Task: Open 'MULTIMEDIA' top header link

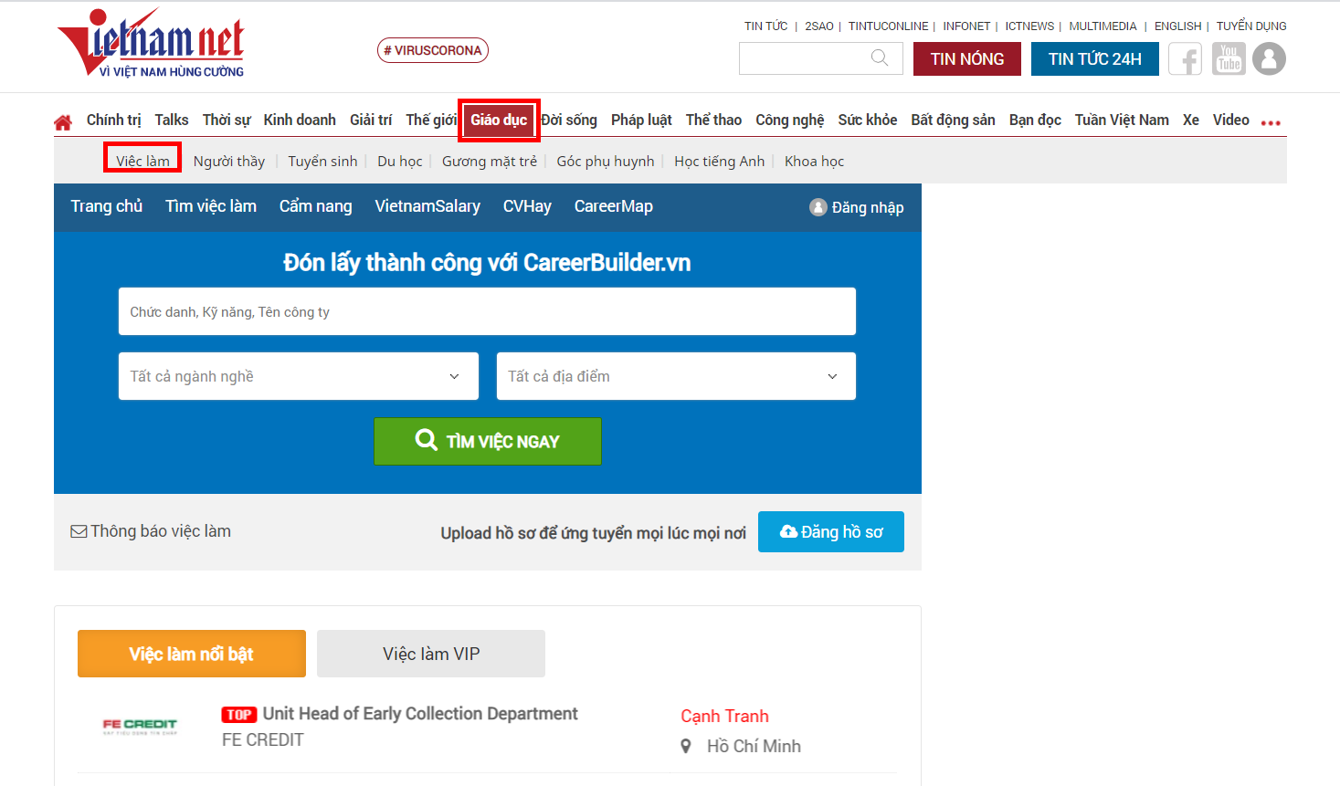Action: (1103, 26)
